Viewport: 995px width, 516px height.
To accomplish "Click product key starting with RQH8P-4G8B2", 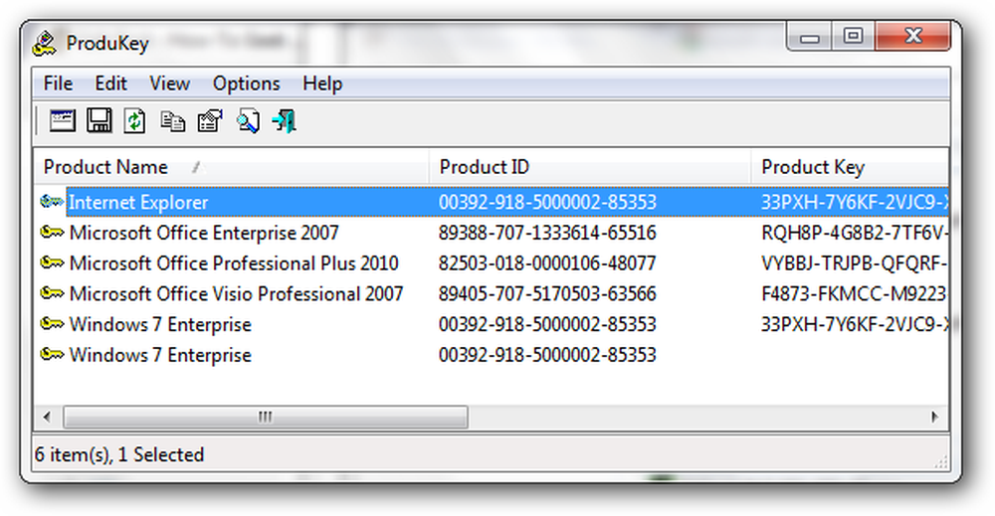I will coord(854,233).
